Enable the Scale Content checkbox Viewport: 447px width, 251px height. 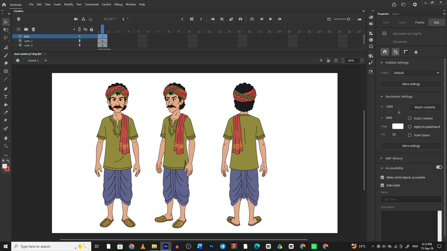[410, 118]
